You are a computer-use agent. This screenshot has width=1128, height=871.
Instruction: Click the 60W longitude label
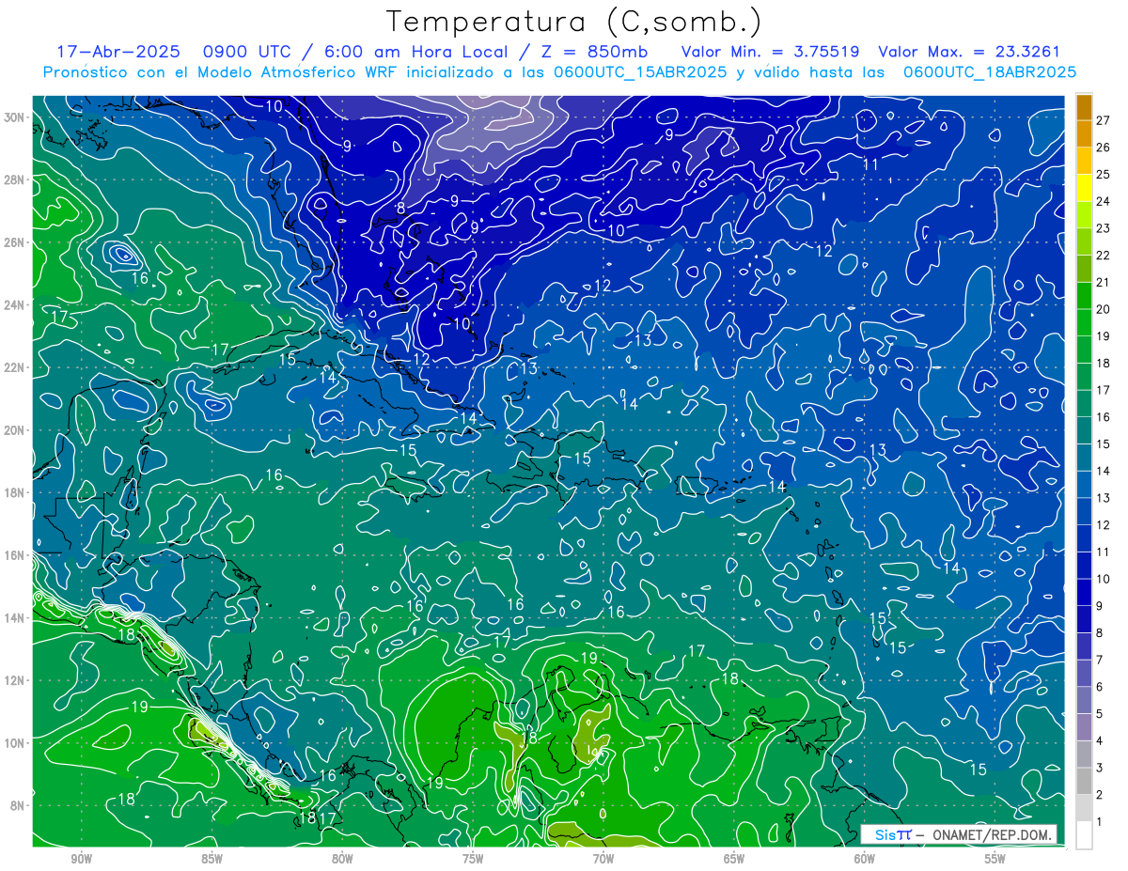click(865, 859)
